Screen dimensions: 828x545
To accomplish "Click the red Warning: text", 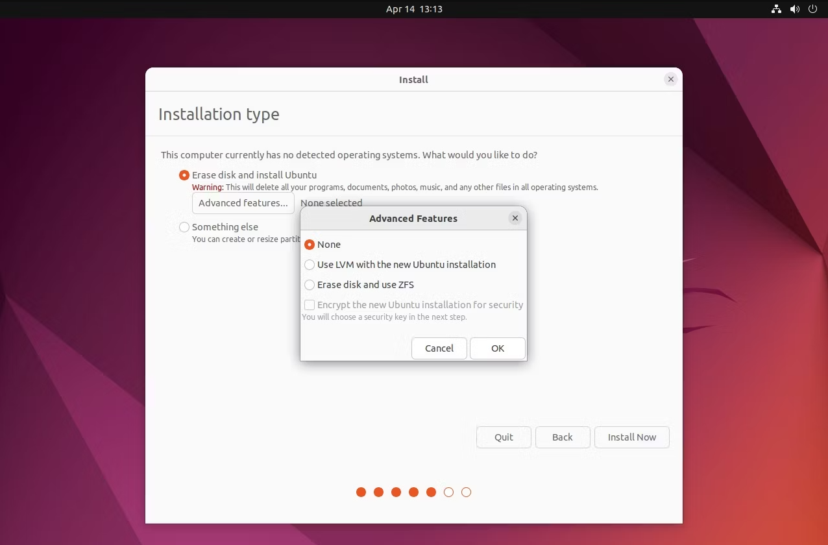I will click(208, 188).
